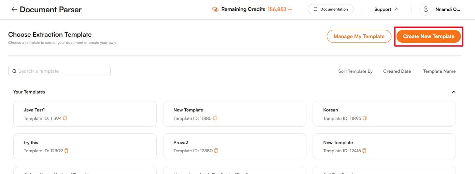Copy template ID 12415

tap(365, 151)
